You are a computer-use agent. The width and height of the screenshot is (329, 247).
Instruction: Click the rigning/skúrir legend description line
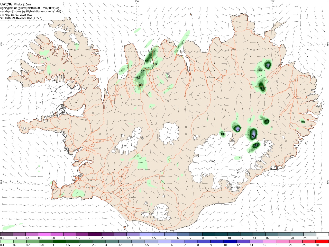[x=30, y=8]
